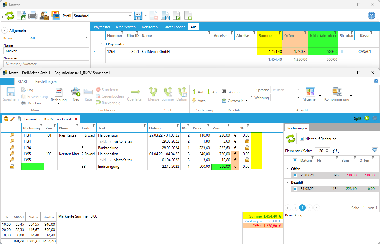Screen dimensions: 380x244
Task: Click the blue help question mark icon
Action: coord(372,16)
